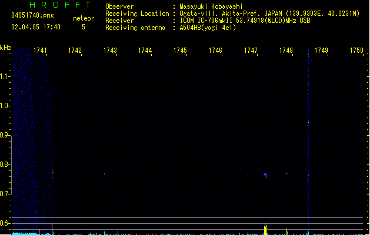Click the 0.7 kHz frequency label

pyautogui.click(x=4, y=194)
